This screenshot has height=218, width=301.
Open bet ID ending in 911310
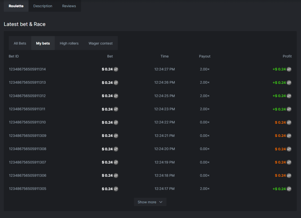click(x=27, y=122)
